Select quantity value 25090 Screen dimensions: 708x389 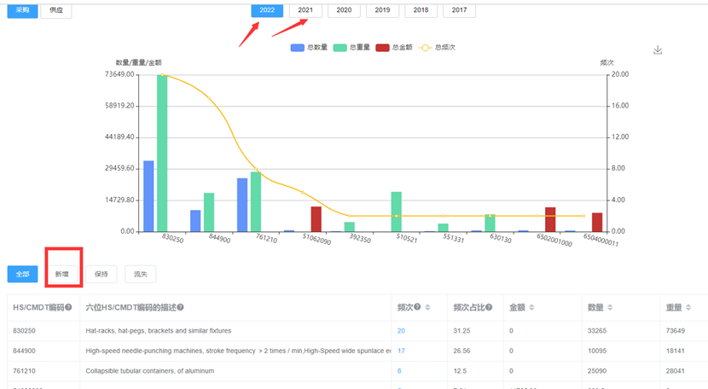[x=597, y=371]
